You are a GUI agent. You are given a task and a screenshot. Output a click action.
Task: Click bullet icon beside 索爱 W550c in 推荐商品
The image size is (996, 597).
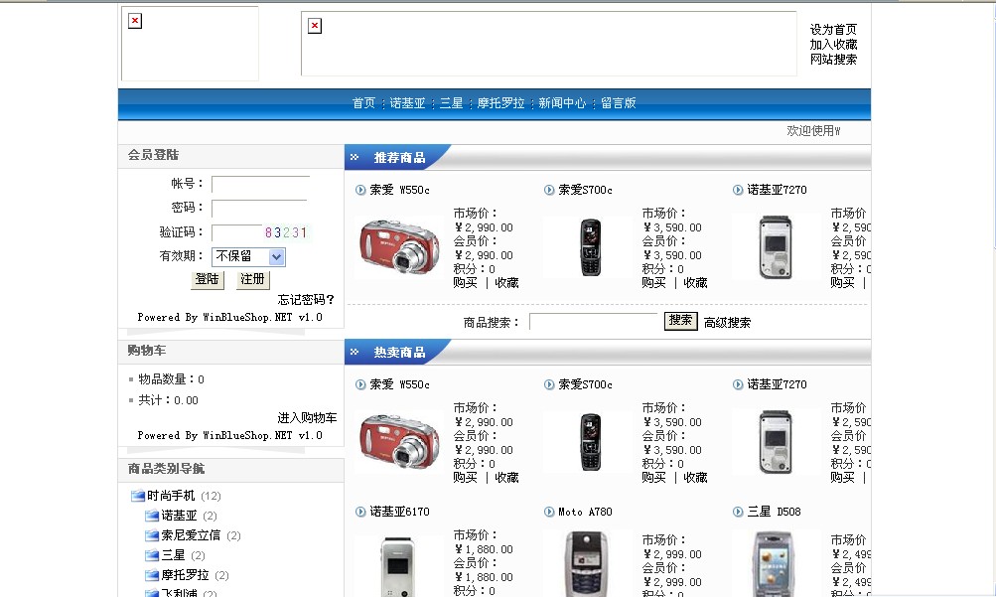360,190
